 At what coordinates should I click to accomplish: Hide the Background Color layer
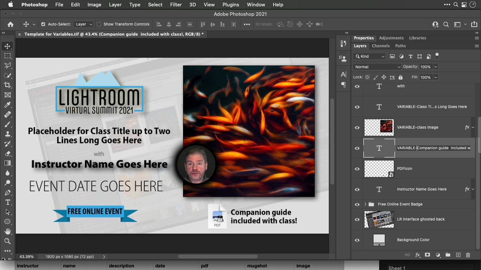click(x=357, y=240)
